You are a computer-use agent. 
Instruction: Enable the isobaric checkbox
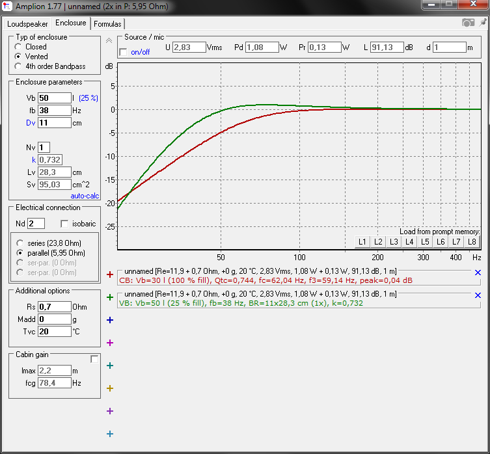click(64, 224)
